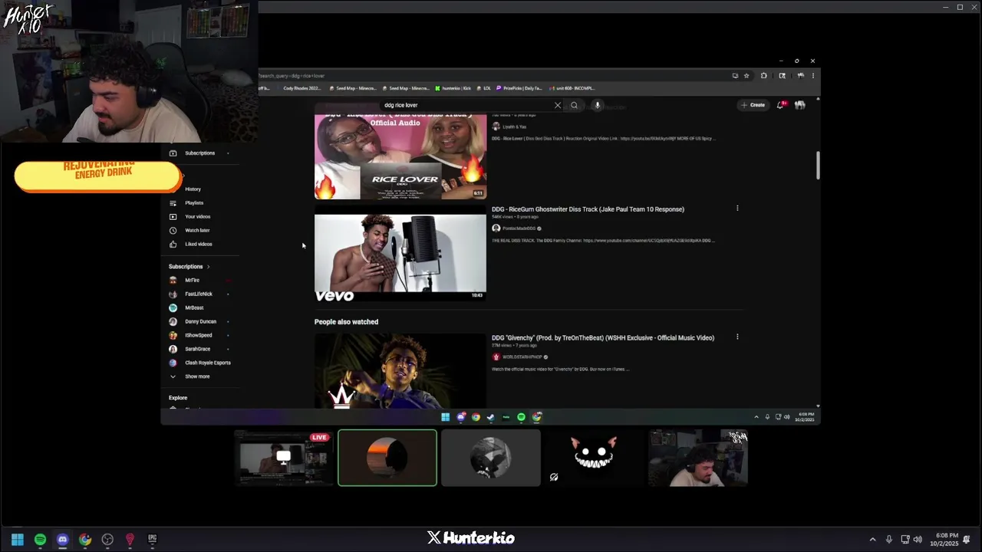982x552 pixels.
Task: Click the People also watched heading
Action: 346,322
